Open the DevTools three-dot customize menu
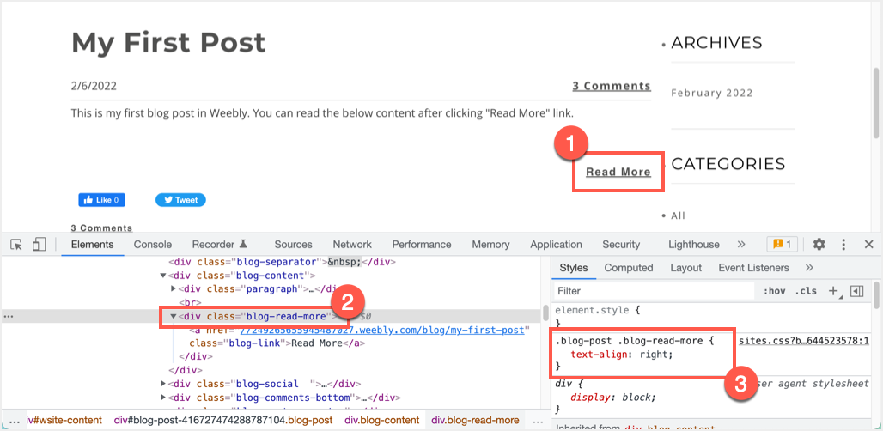This screenshot has width=883, height=431. point(843,245)
